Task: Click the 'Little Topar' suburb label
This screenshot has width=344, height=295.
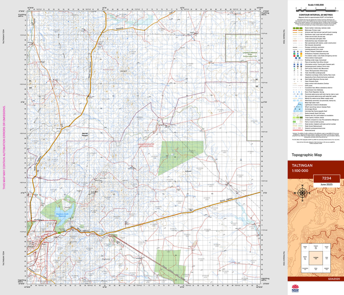Action: [254, 71]
